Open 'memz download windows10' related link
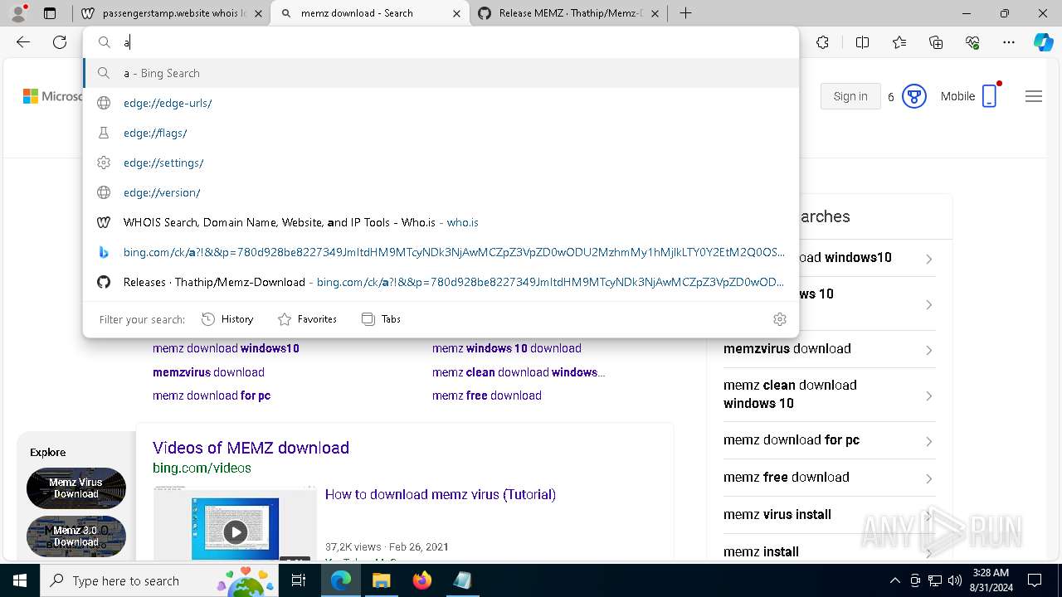This screenshot has width=1062, height=597. (x=226, y=348)
